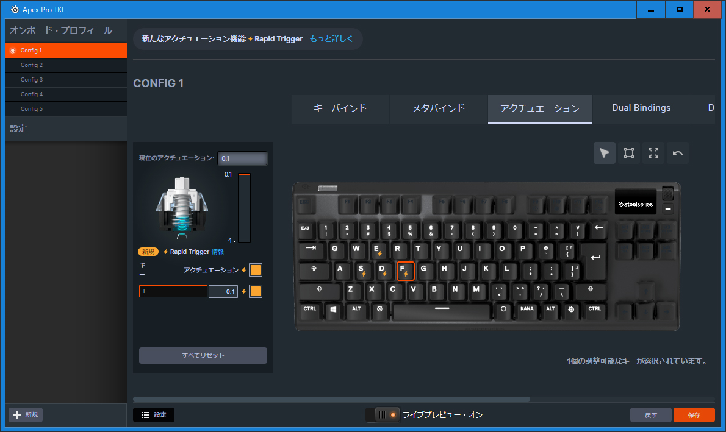The width and height of the screenshot is (726, 432).
Task: Open the アクチュエーション tab
Action: tap(540, 108)
